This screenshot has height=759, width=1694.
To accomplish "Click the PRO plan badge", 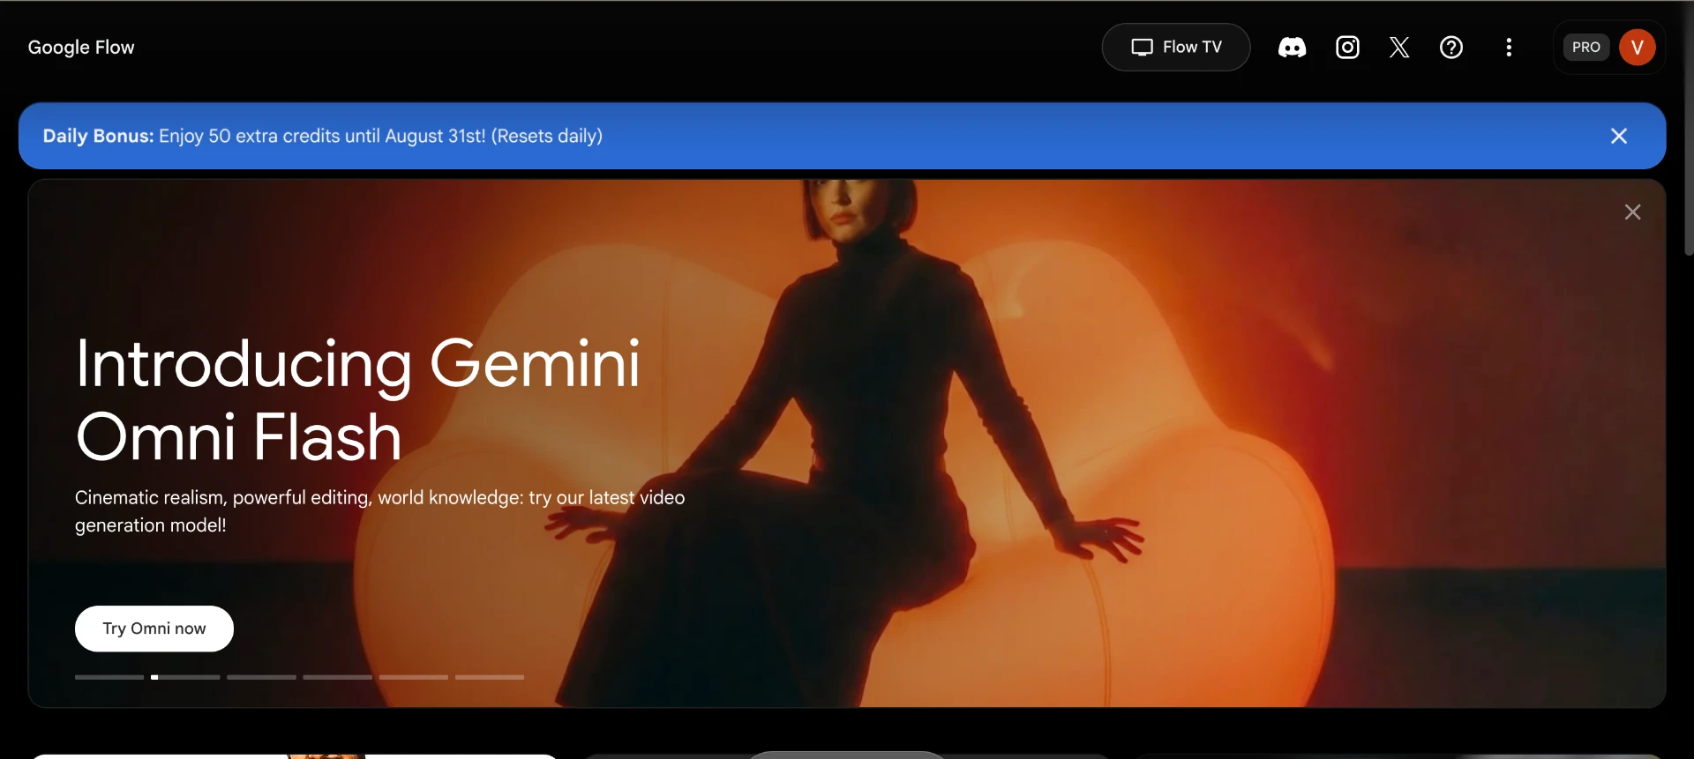I will (1585, 48).
